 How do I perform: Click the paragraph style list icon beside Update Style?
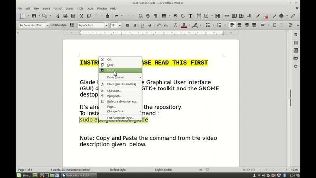[x=72, y=25]
